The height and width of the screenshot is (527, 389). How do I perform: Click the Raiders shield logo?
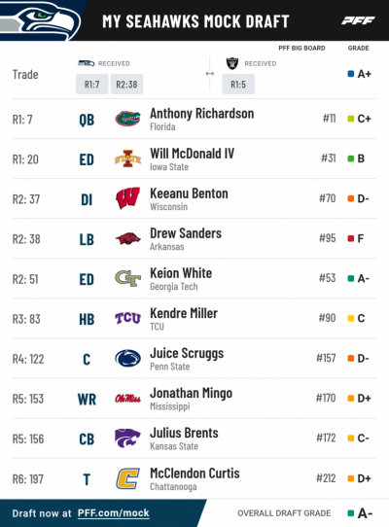click(x=232, y=63)
